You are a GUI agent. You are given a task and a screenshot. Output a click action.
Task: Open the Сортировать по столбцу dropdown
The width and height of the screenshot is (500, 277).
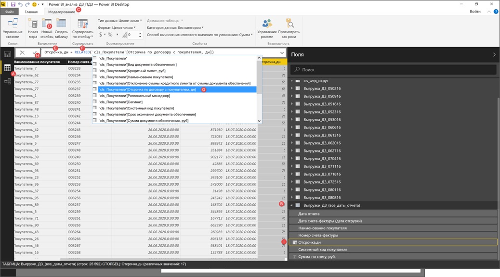coord(82,28)
